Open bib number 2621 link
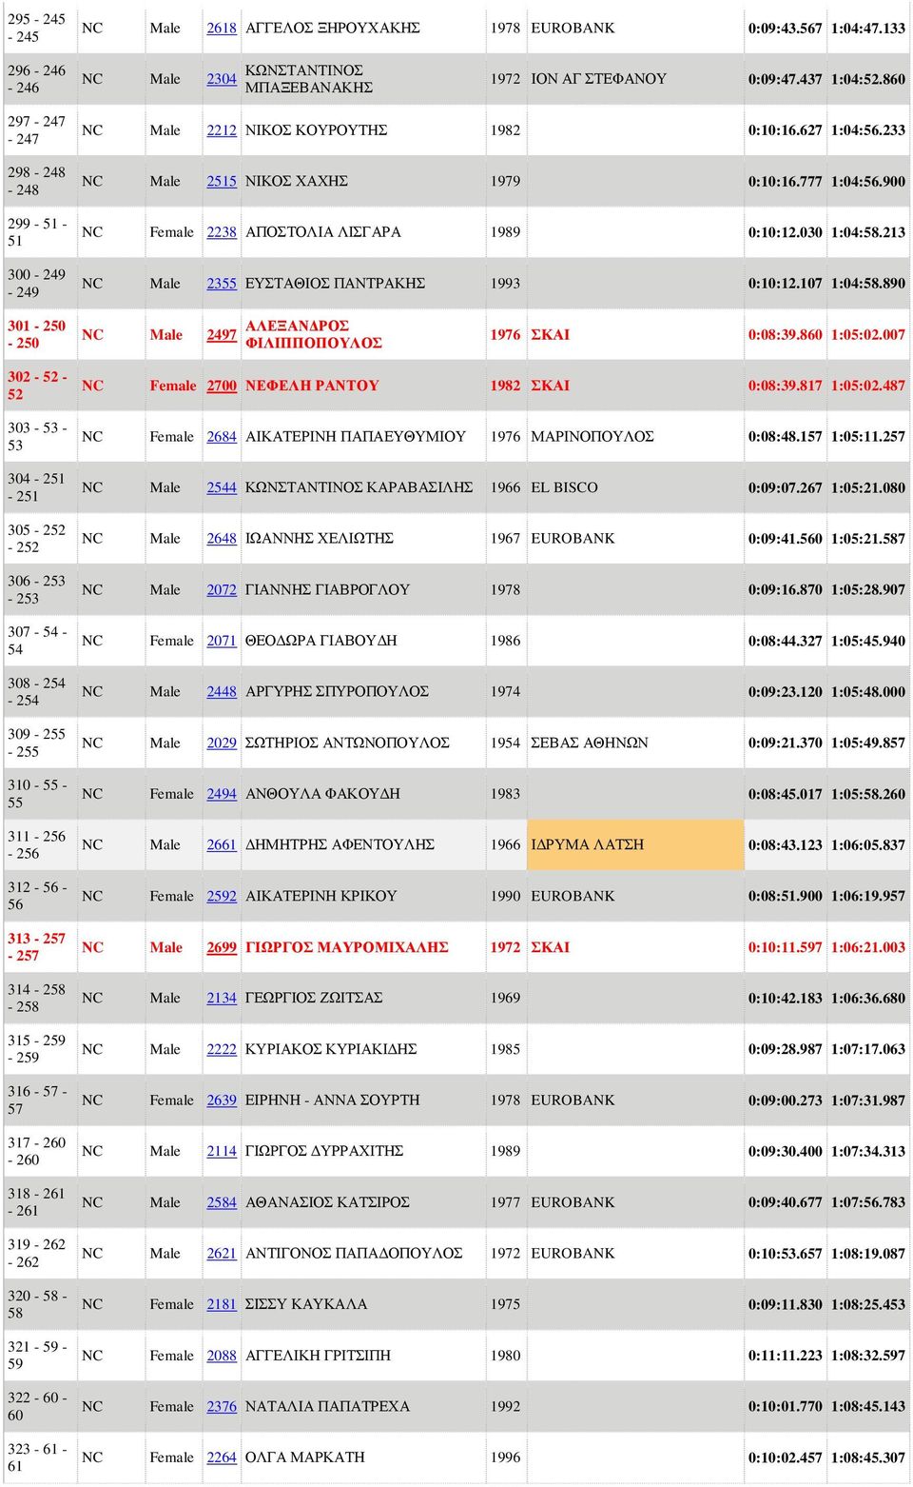 (x=222, y=1254)
